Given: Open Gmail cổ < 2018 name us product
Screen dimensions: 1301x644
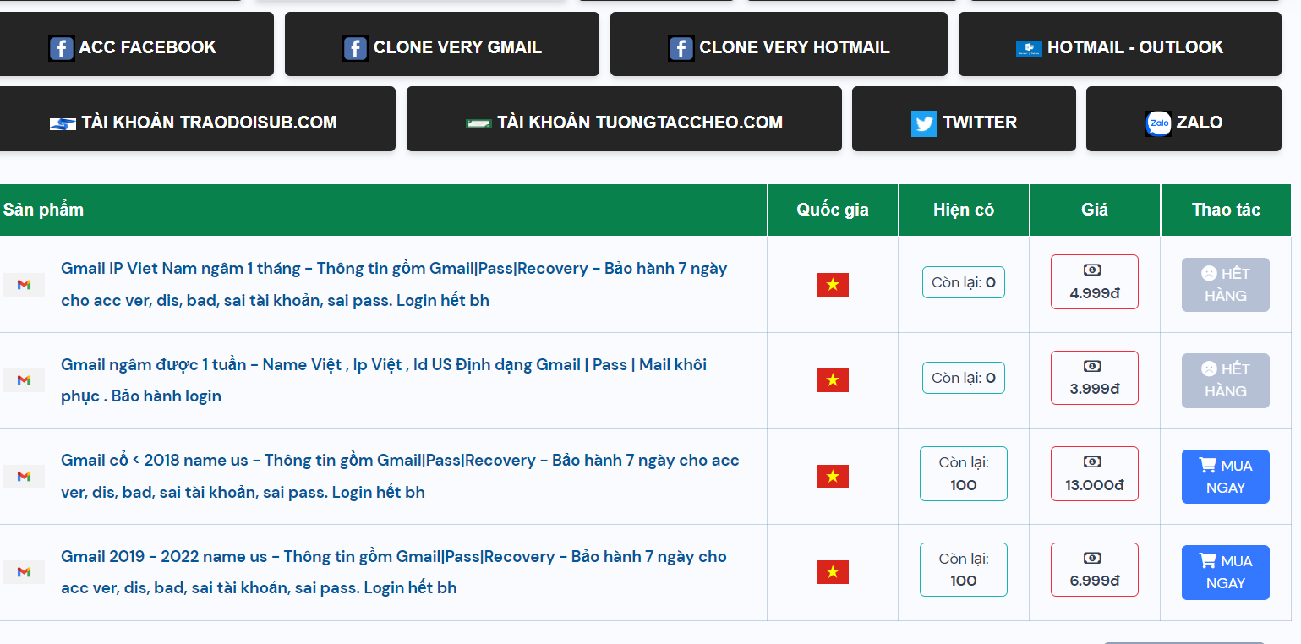Looking at the screenshot, I should point(401,476).
